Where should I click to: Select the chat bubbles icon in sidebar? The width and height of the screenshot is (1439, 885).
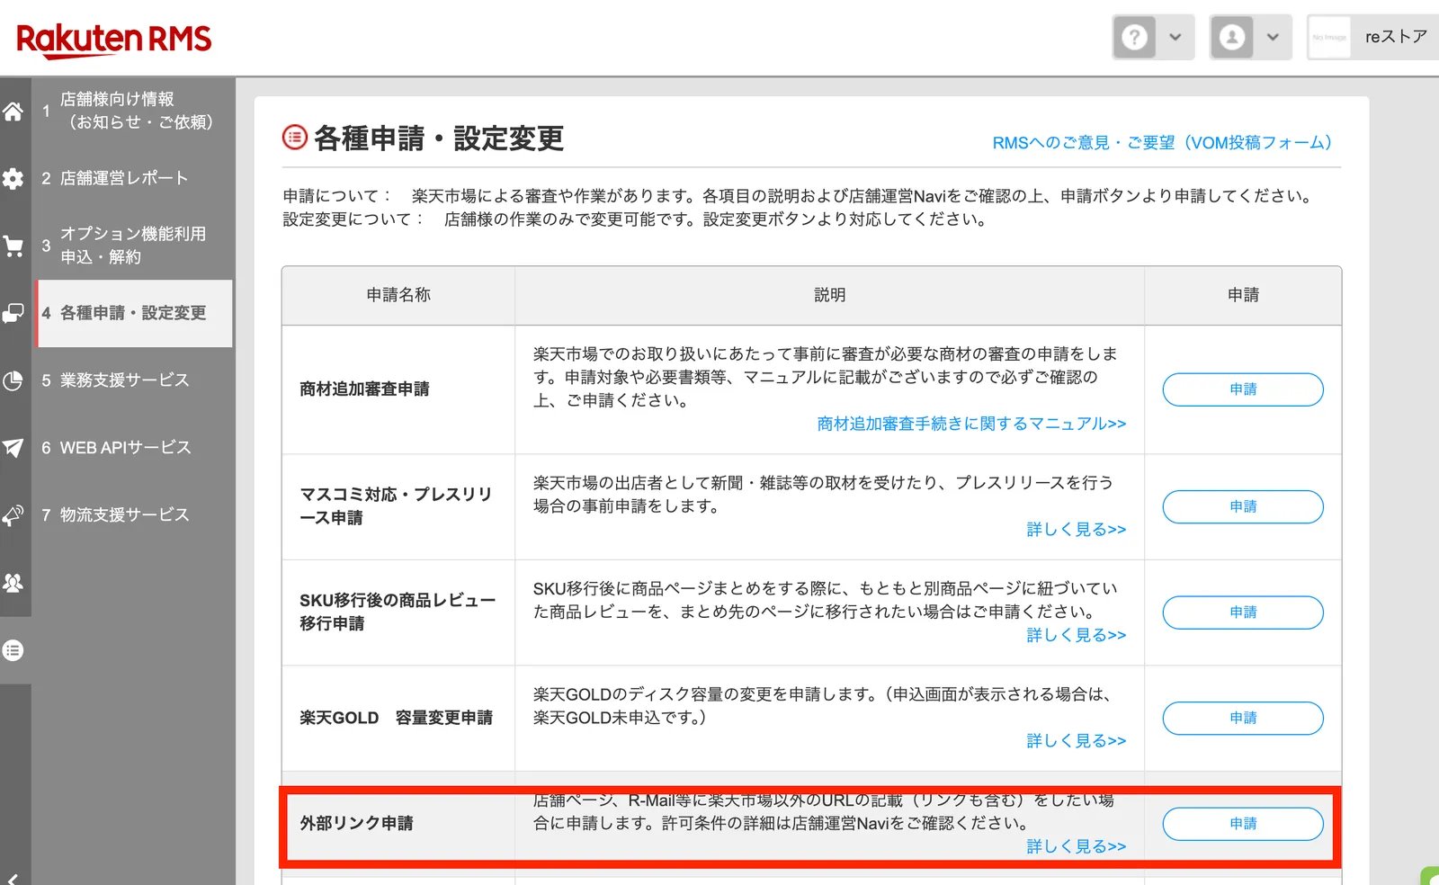[x=13, y=313]
